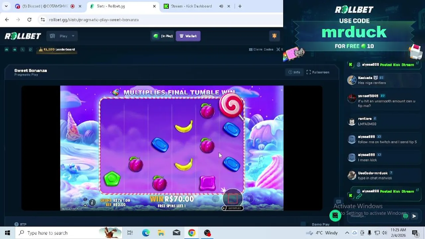Reload the page
425x239 pixels.
29,20
